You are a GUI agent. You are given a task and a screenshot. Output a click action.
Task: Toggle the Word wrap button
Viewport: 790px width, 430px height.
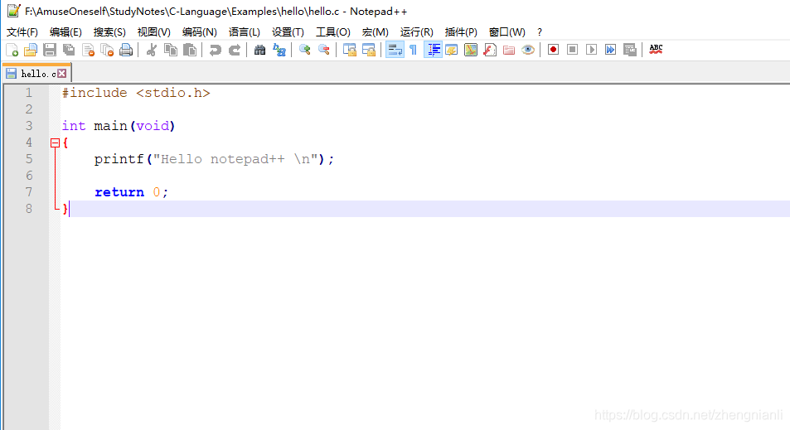pyautogui.click(x=395, y=50)
